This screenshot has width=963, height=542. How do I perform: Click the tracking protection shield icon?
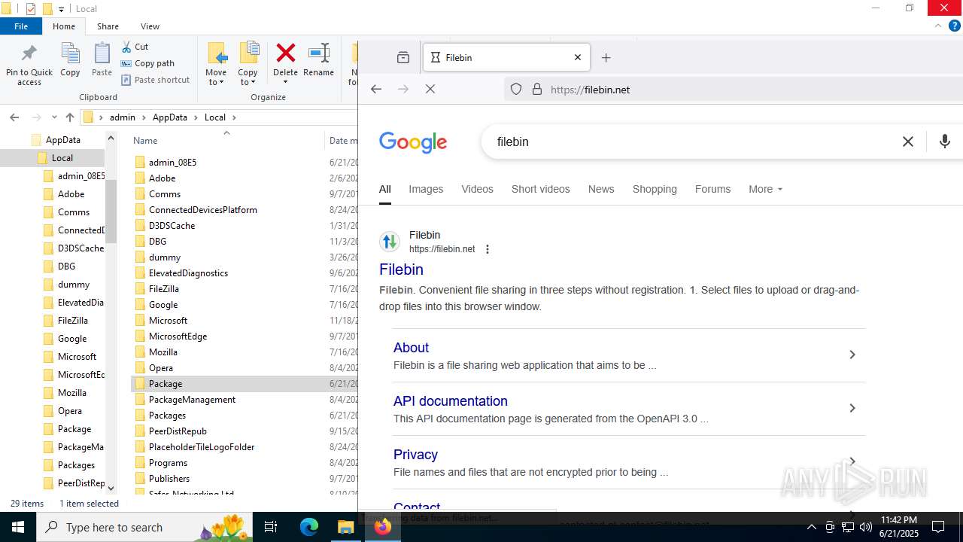(x=516, y=89)
